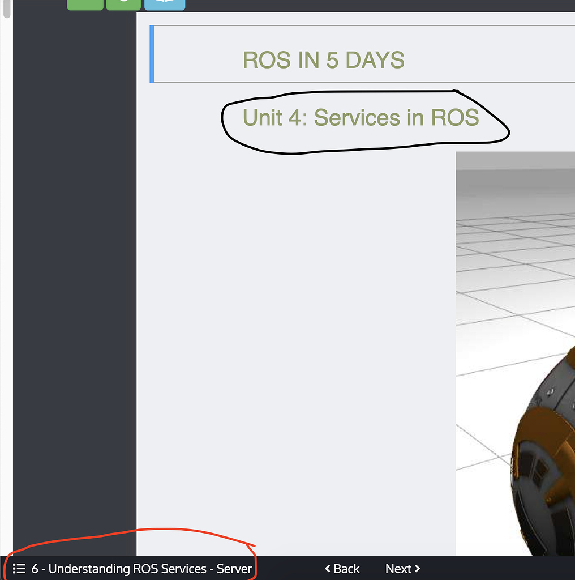Click the right chevron beside Next
575x580 pixels.
pos(418,569)
